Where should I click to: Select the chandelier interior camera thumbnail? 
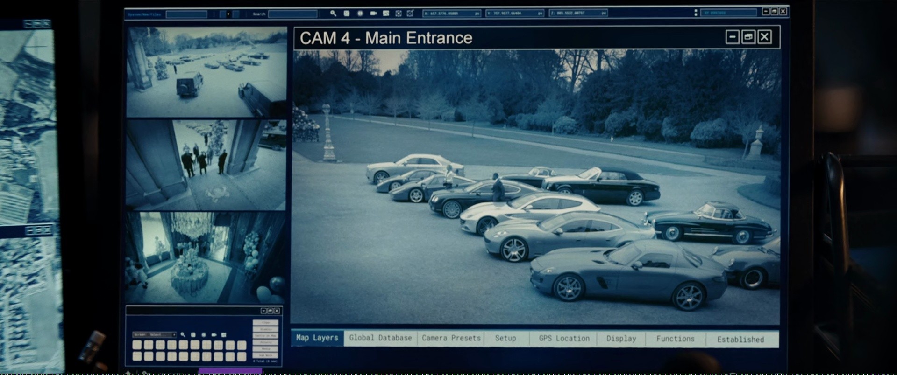[x=206, y=258]
